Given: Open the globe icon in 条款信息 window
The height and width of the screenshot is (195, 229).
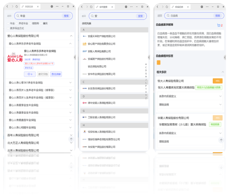Looking at the screenshot, I should (x=52, y=6).
